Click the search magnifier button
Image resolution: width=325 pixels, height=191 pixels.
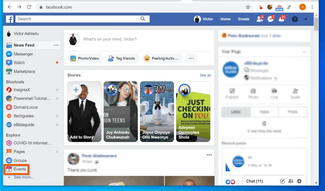point(143,19)
